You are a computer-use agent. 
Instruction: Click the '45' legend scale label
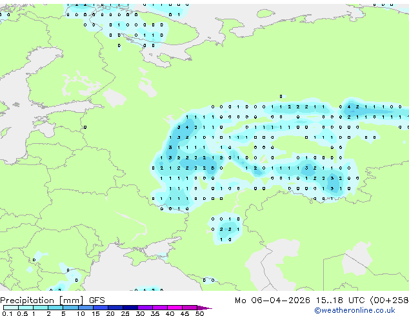[185, 313]
